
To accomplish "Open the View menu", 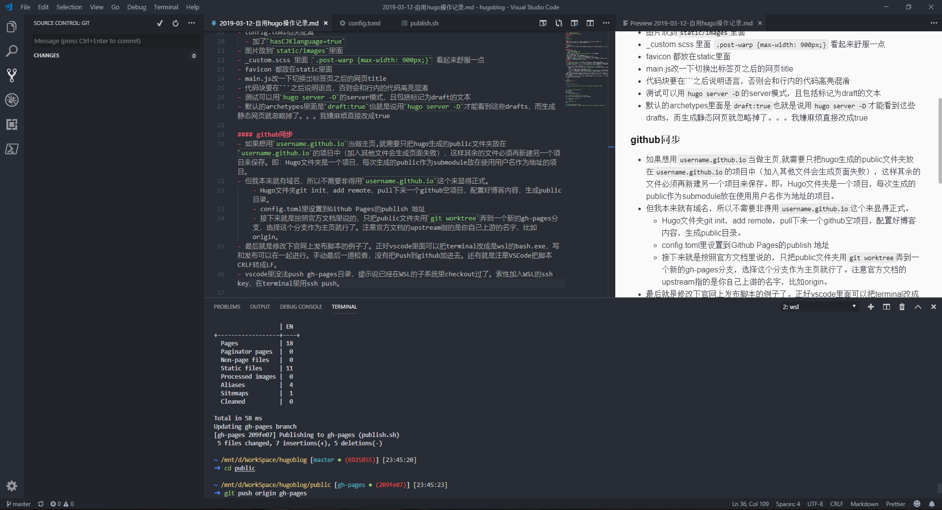I will 97,7.
